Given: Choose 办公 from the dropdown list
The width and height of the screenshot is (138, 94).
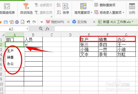Looking at the screenshot, I should click(15, 64).
